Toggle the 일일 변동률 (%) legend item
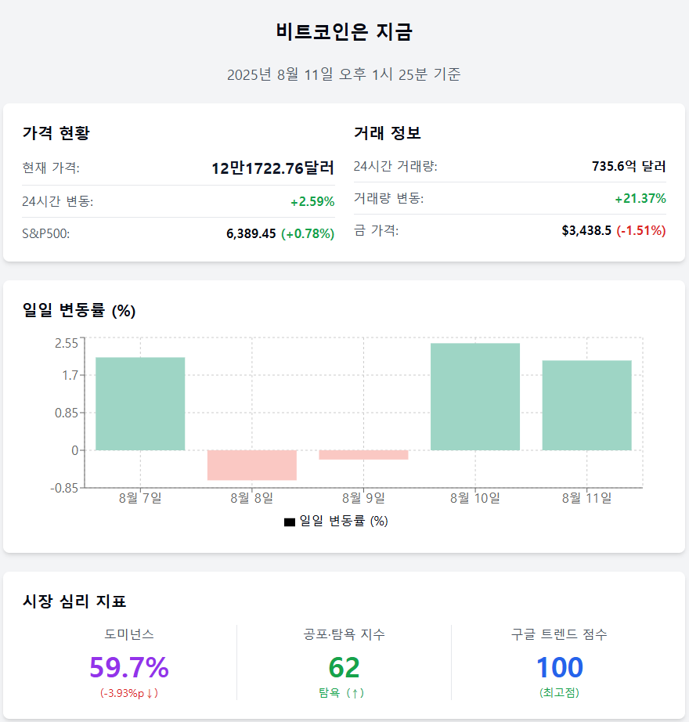 [x=337, y=522]
